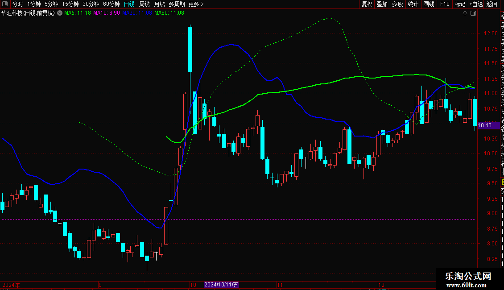
Task: Switch to the 分时 chart
Action: pyautogui.click(x=18, y=4)
